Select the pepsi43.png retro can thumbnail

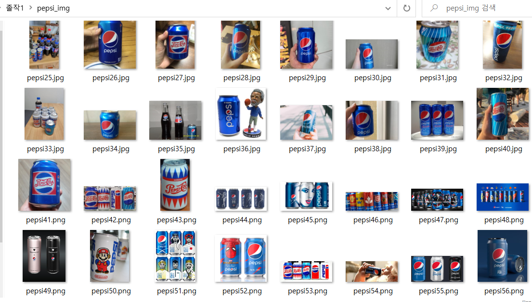point(175,185)
